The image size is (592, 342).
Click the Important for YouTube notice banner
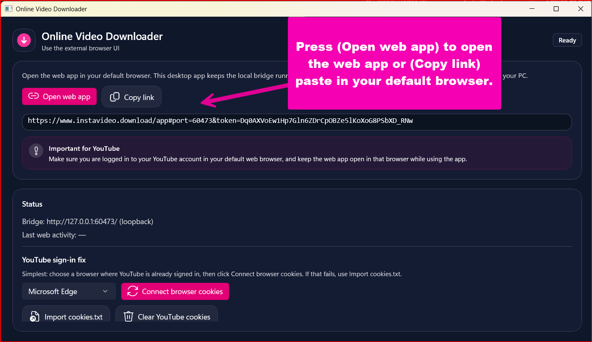click(x=296, y=153)
